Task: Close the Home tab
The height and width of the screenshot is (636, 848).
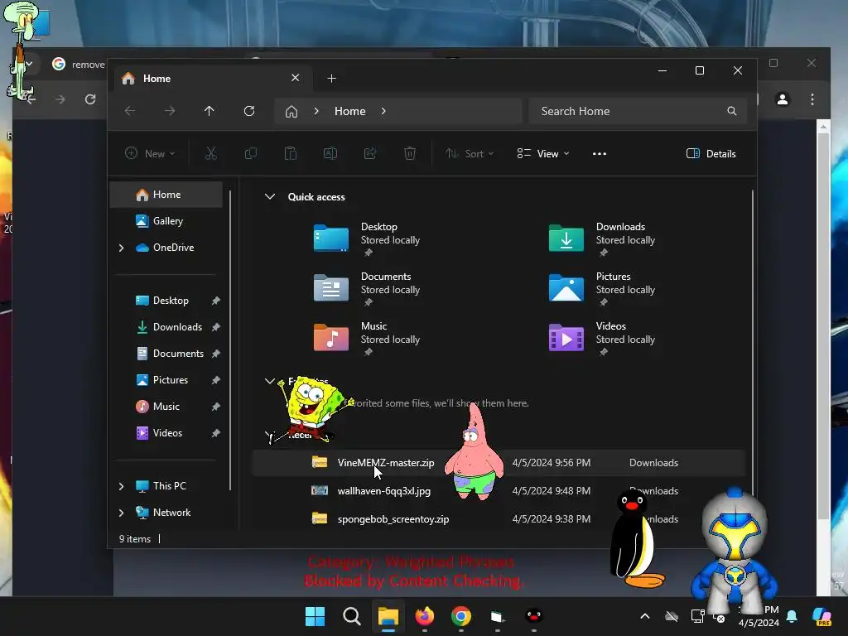Action: [x=296, y=78]
